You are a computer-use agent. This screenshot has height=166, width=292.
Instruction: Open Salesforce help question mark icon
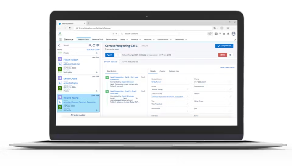[x=220, y=34]
